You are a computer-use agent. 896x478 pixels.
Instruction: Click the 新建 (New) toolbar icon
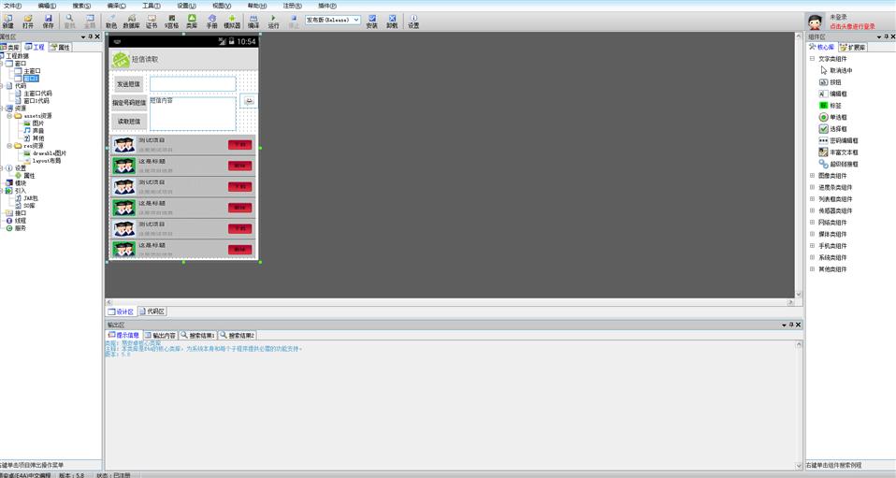click(7, 21)
